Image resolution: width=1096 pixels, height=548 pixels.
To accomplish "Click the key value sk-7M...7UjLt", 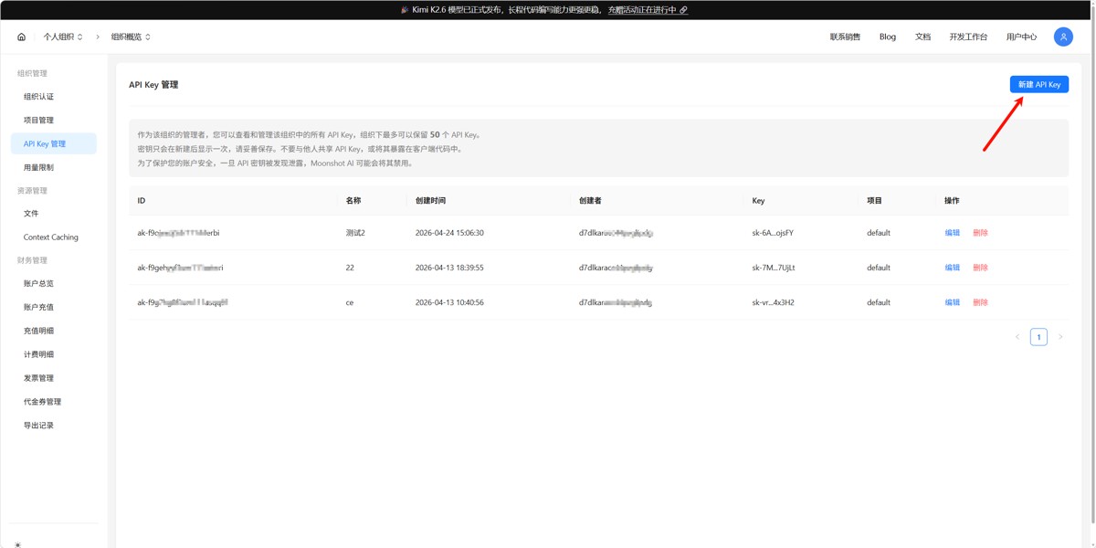I will 774,268.
